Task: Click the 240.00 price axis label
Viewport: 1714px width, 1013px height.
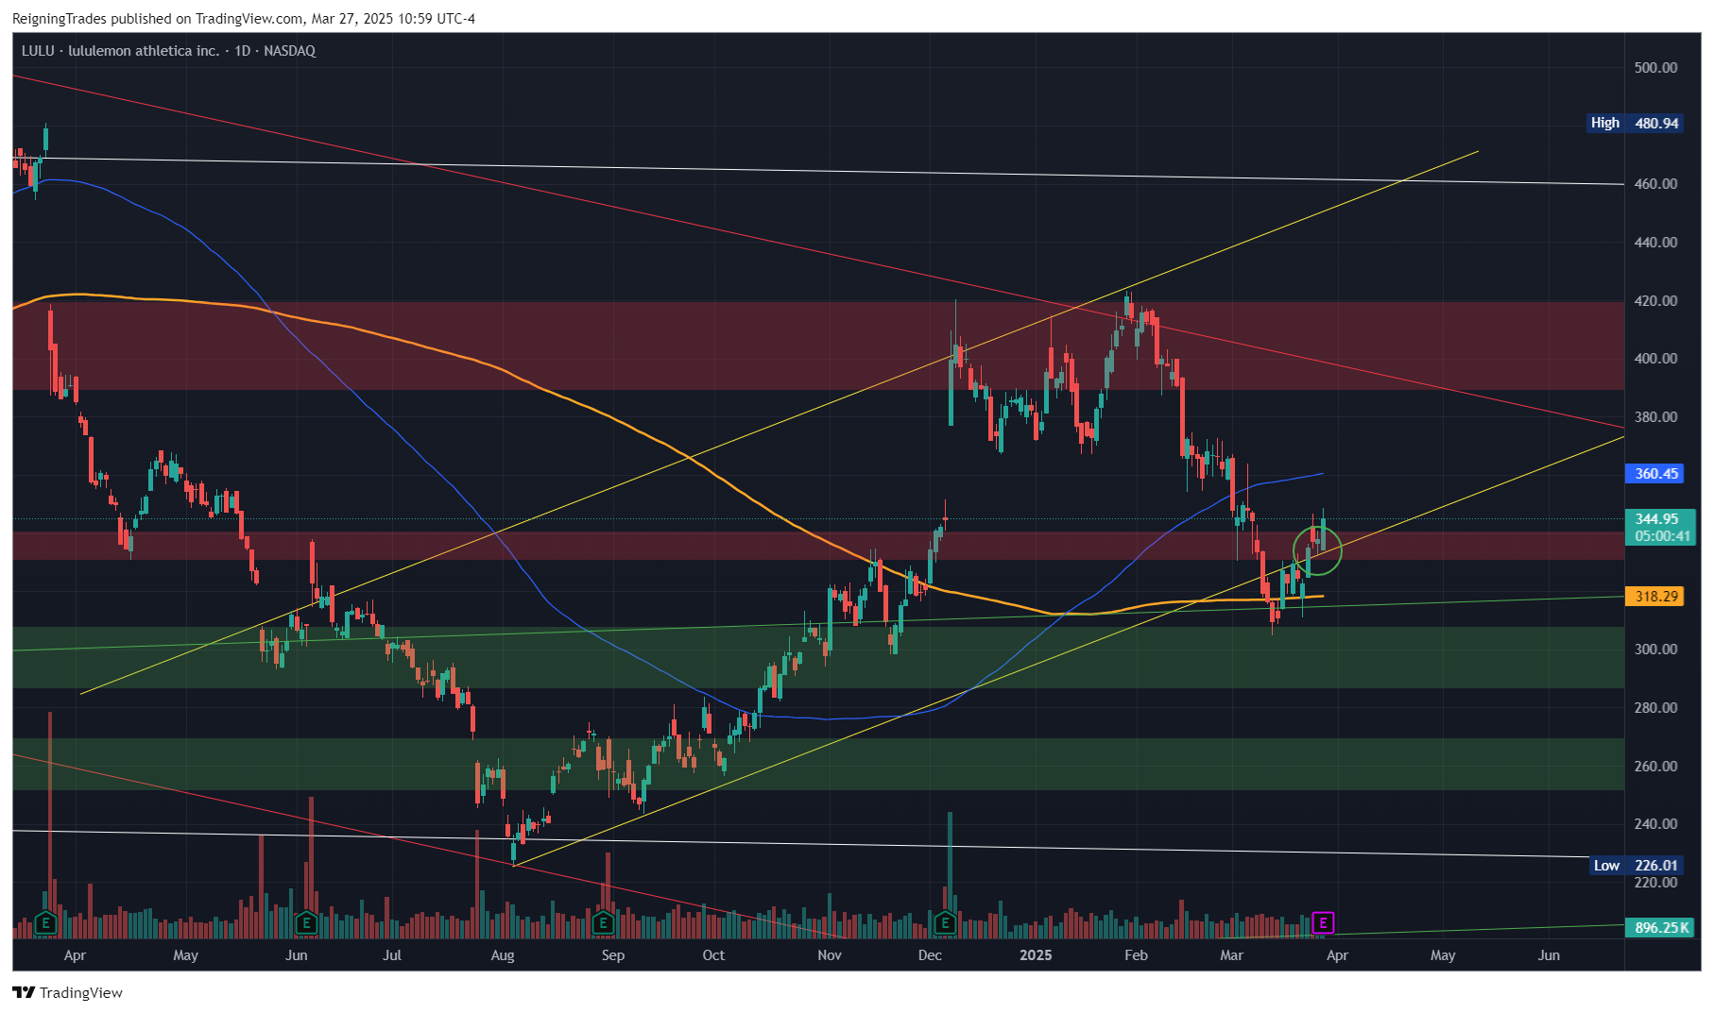Action: tap(1655, 824)
